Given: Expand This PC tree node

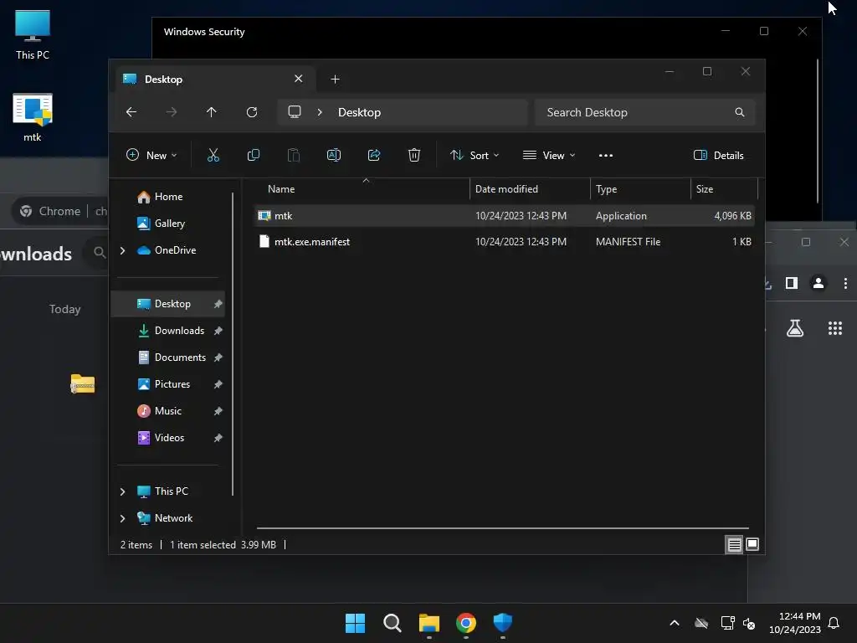Looking at the screenshot, I should click(122, 491).
